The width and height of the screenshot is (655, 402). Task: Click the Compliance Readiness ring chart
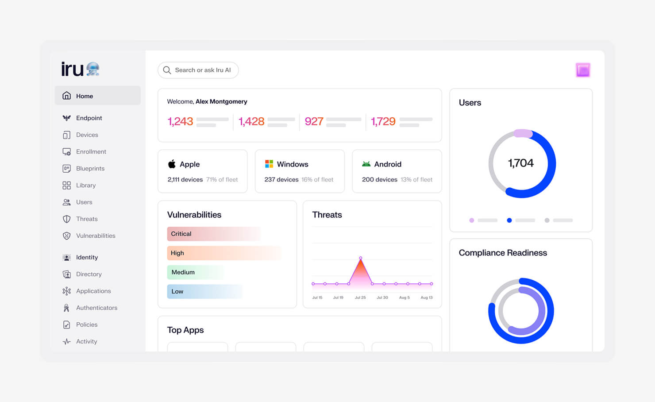[521, 311]
